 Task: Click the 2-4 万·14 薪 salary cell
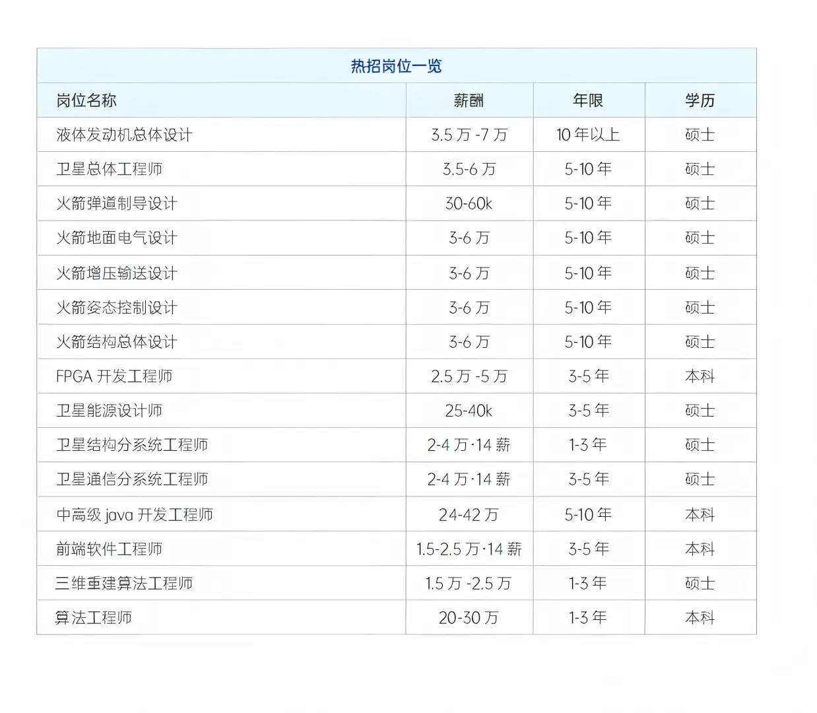coord(469,445)
